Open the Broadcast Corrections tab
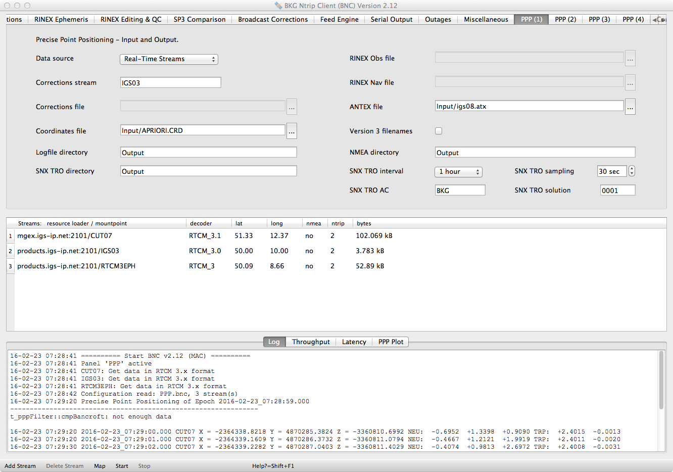673x472 pixels. [x=273, y=19]
